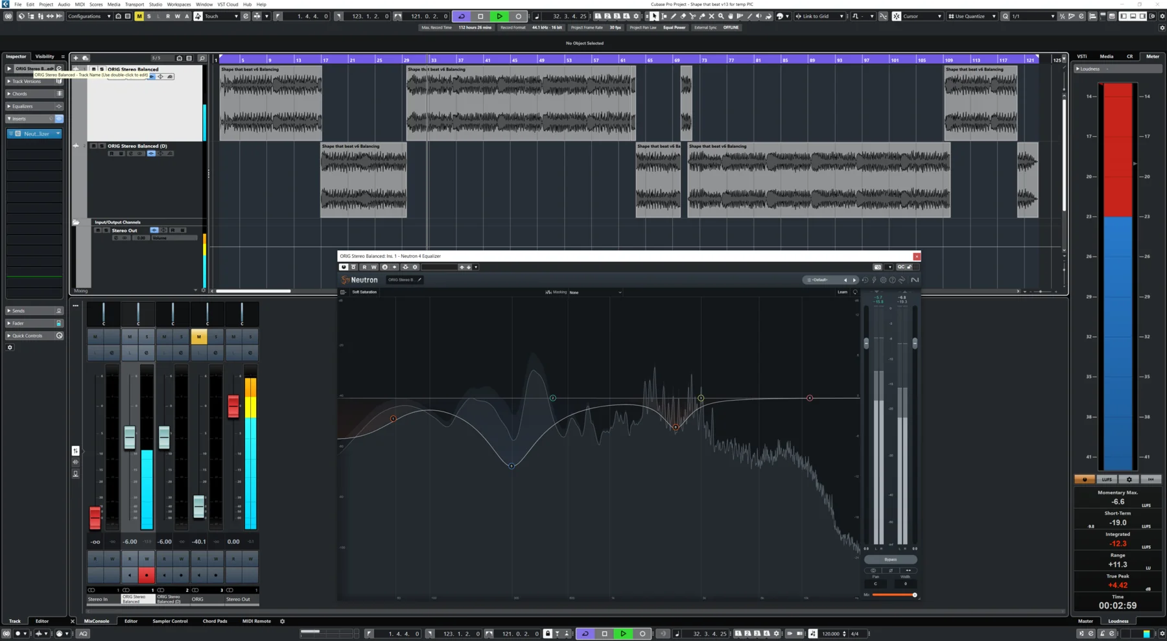Click the red record-enable button on ORIG Stereo Balanced channel
The height and width of the screenshot is (641, 1167).
pyautogui.click(x=147, y=575)
